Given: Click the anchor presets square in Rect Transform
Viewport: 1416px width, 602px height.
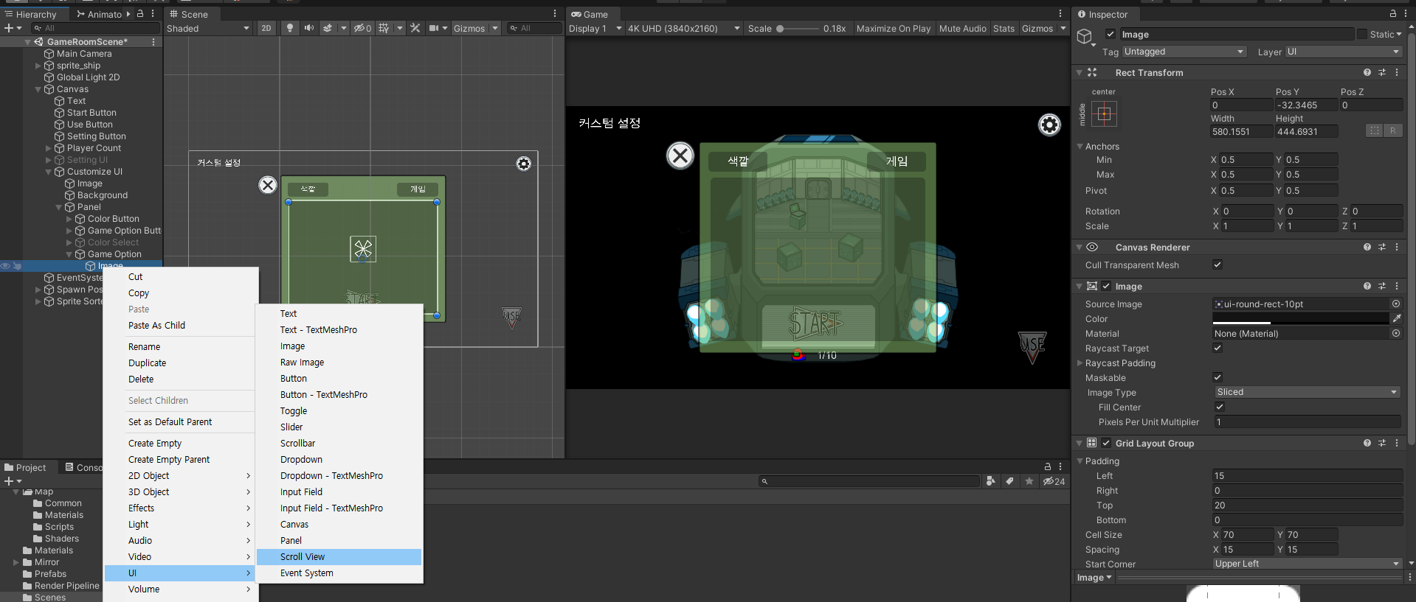Looking at the screenshot, I should (x=1104, y=113).
